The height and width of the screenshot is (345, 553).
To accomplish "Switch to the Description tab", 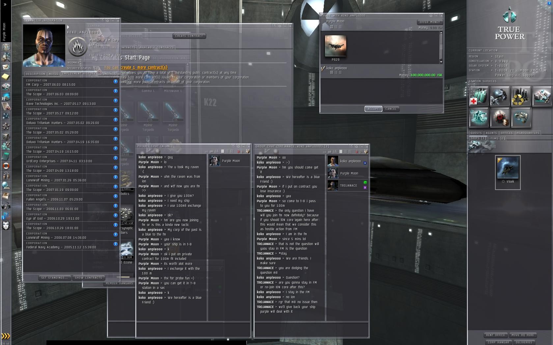I will (36, 74).
